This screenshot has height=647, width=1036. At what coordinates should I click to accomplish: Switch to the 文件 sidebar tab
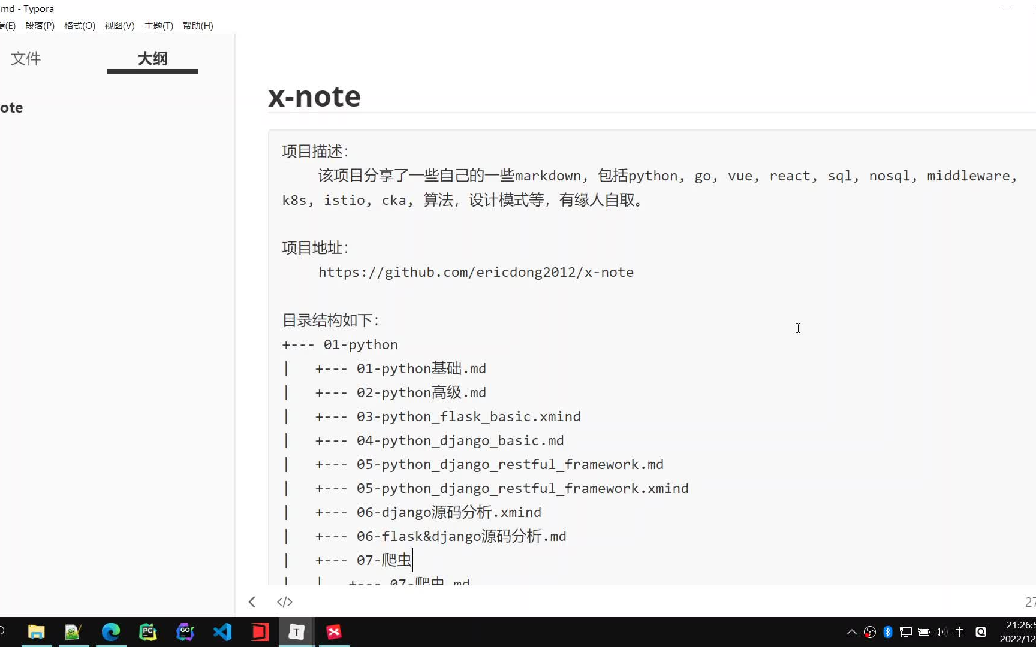click(x=26, y=58)
